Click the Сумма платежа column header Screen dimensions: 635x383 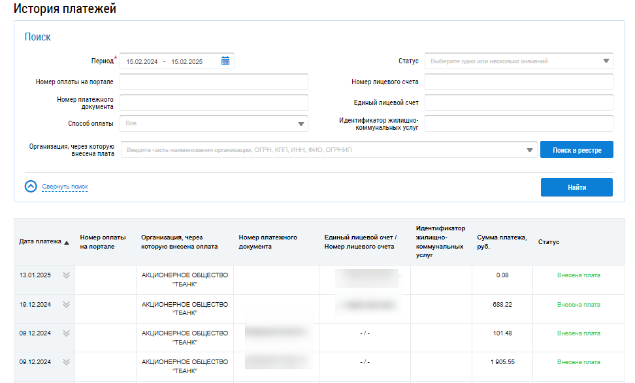pos(501,242)
